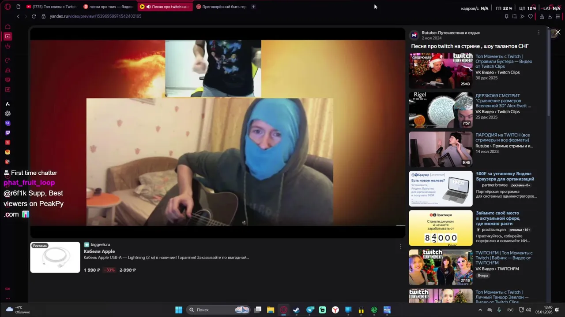Open weather widget '-4°C Облачно'
Screen dimensions: 565x317
point(18,310)
